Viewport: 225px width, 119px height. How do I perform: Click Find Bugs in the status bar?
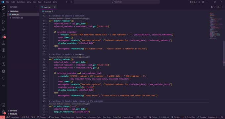coord(107,117)
